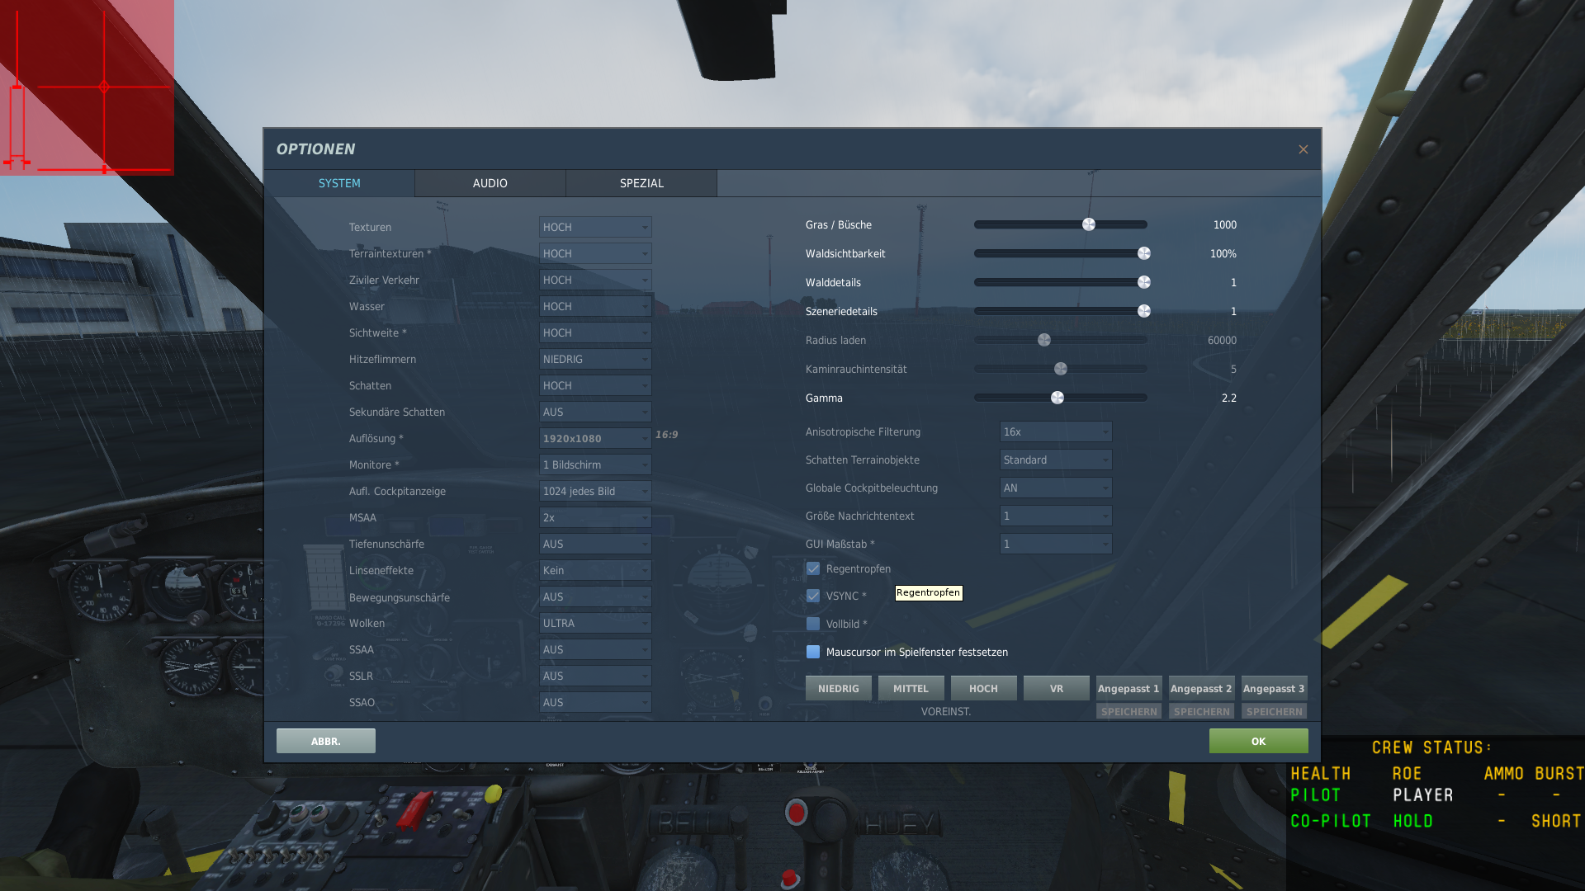The image size is (1585, 891).
Task: Apply the MITTEL preset
Action: 911,688
